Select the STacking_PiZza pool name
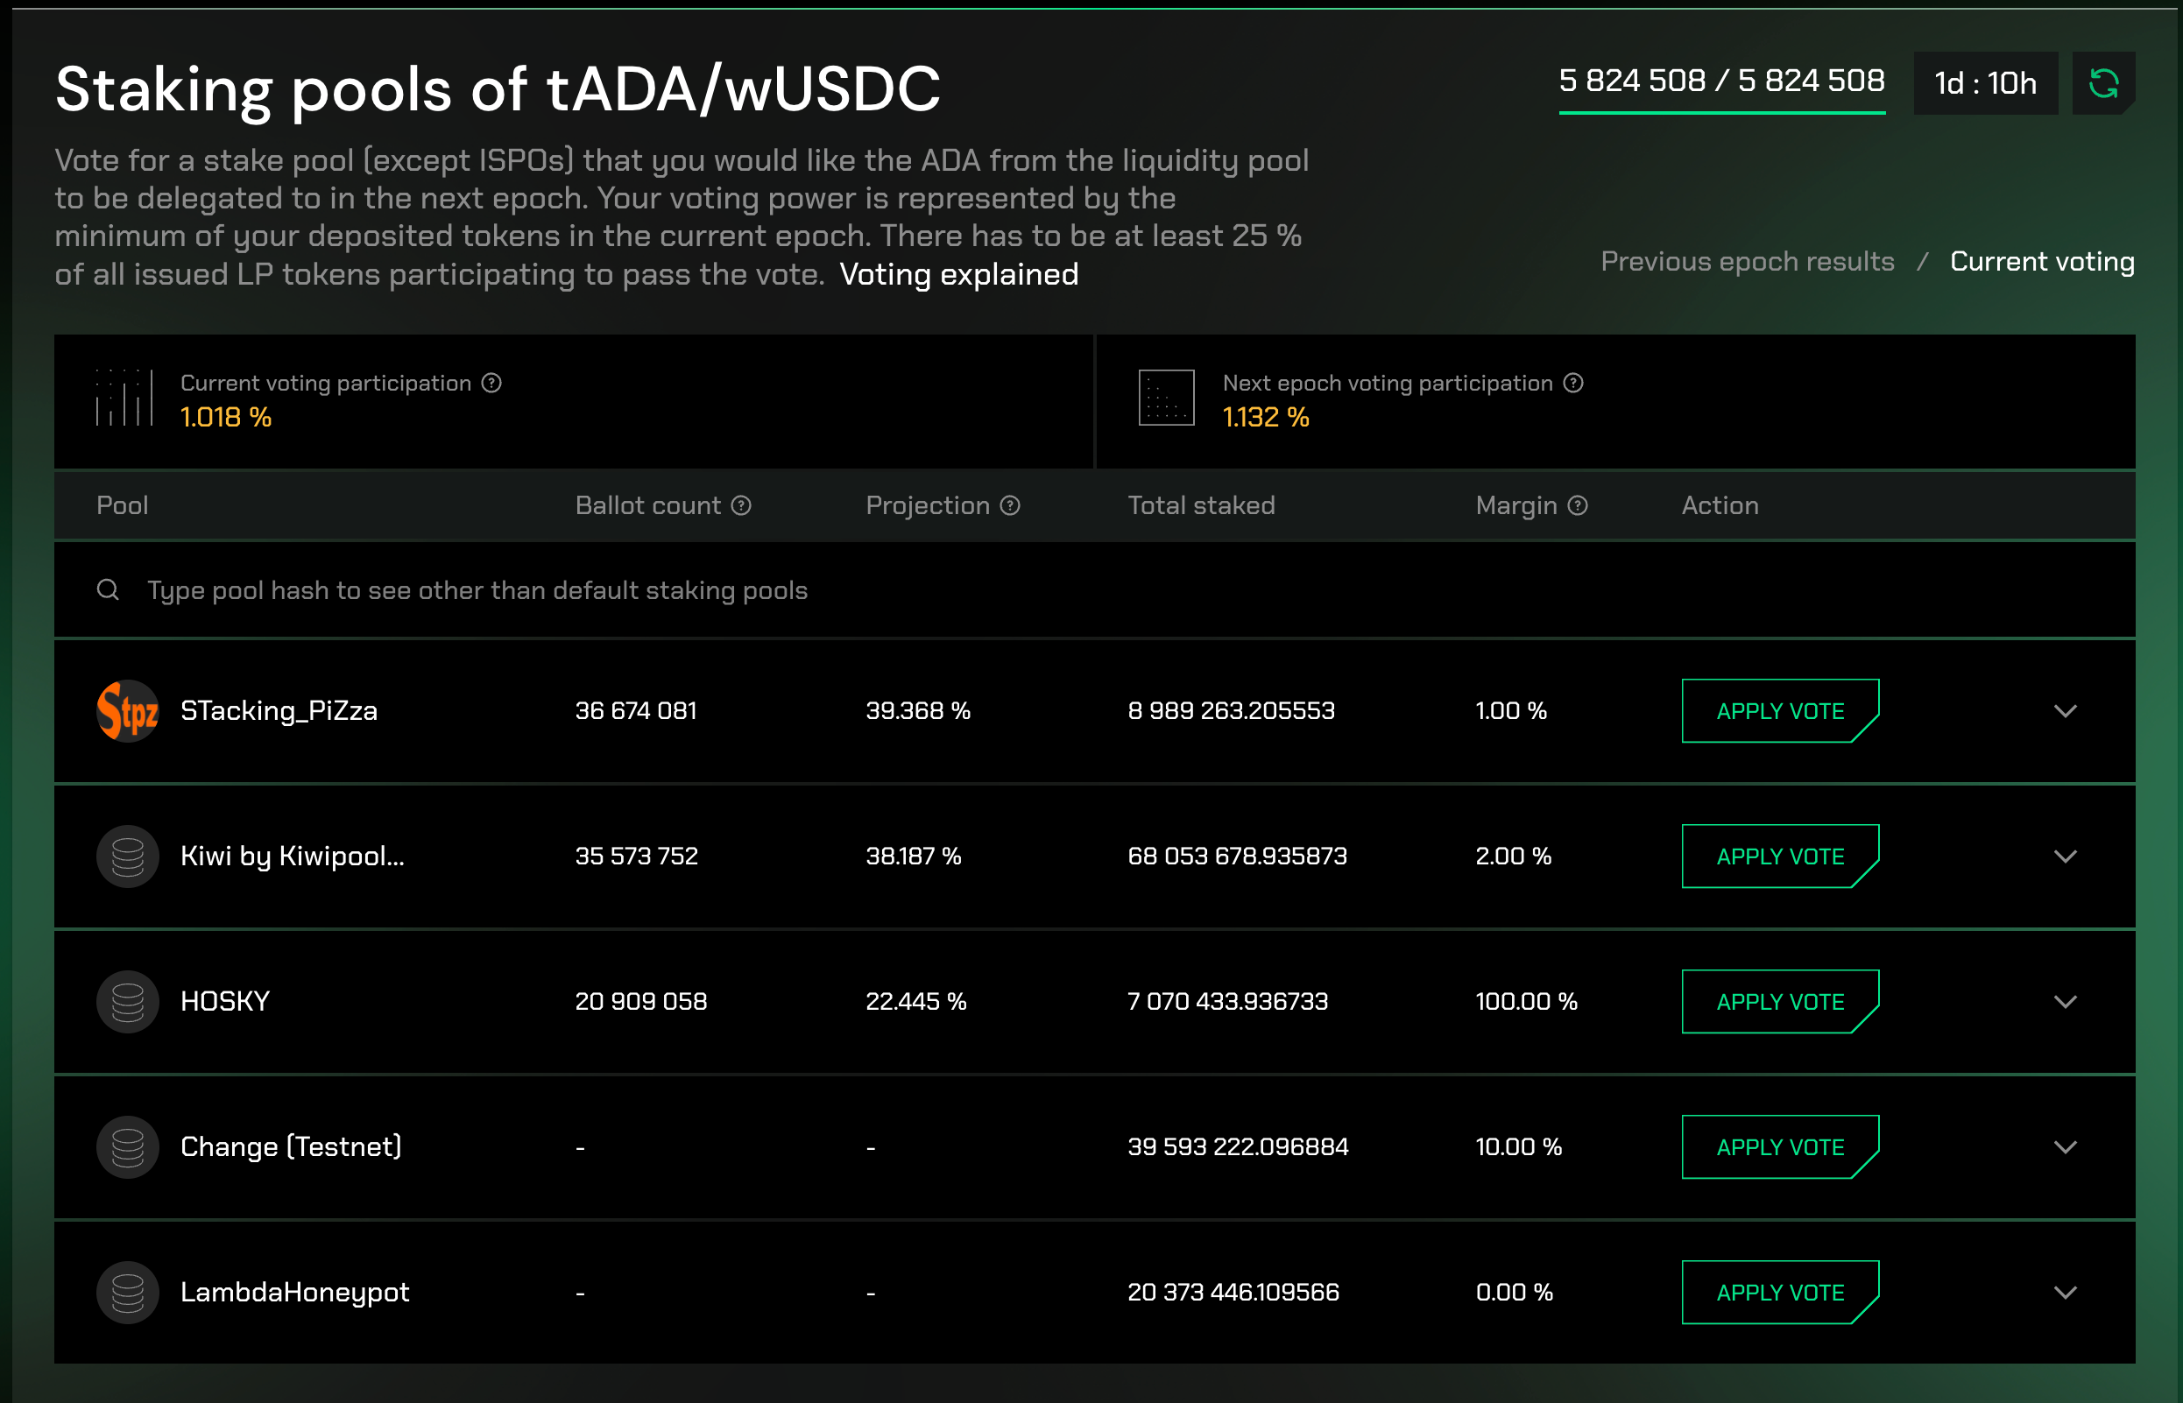2183x1403 pixels. 279,710
